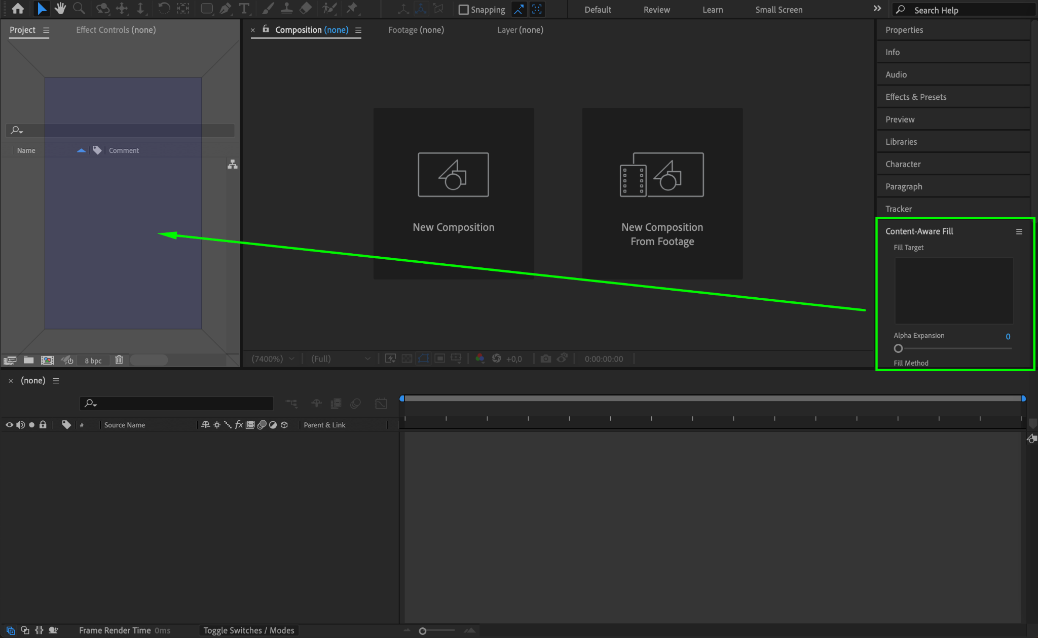Select the Puppet Pin tool

352,8
